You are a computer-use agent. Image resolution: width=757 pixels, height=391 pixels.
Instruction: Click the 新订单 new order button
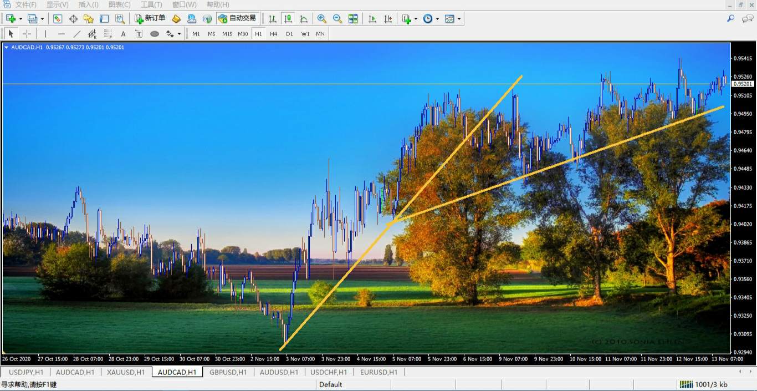point(150,19)
